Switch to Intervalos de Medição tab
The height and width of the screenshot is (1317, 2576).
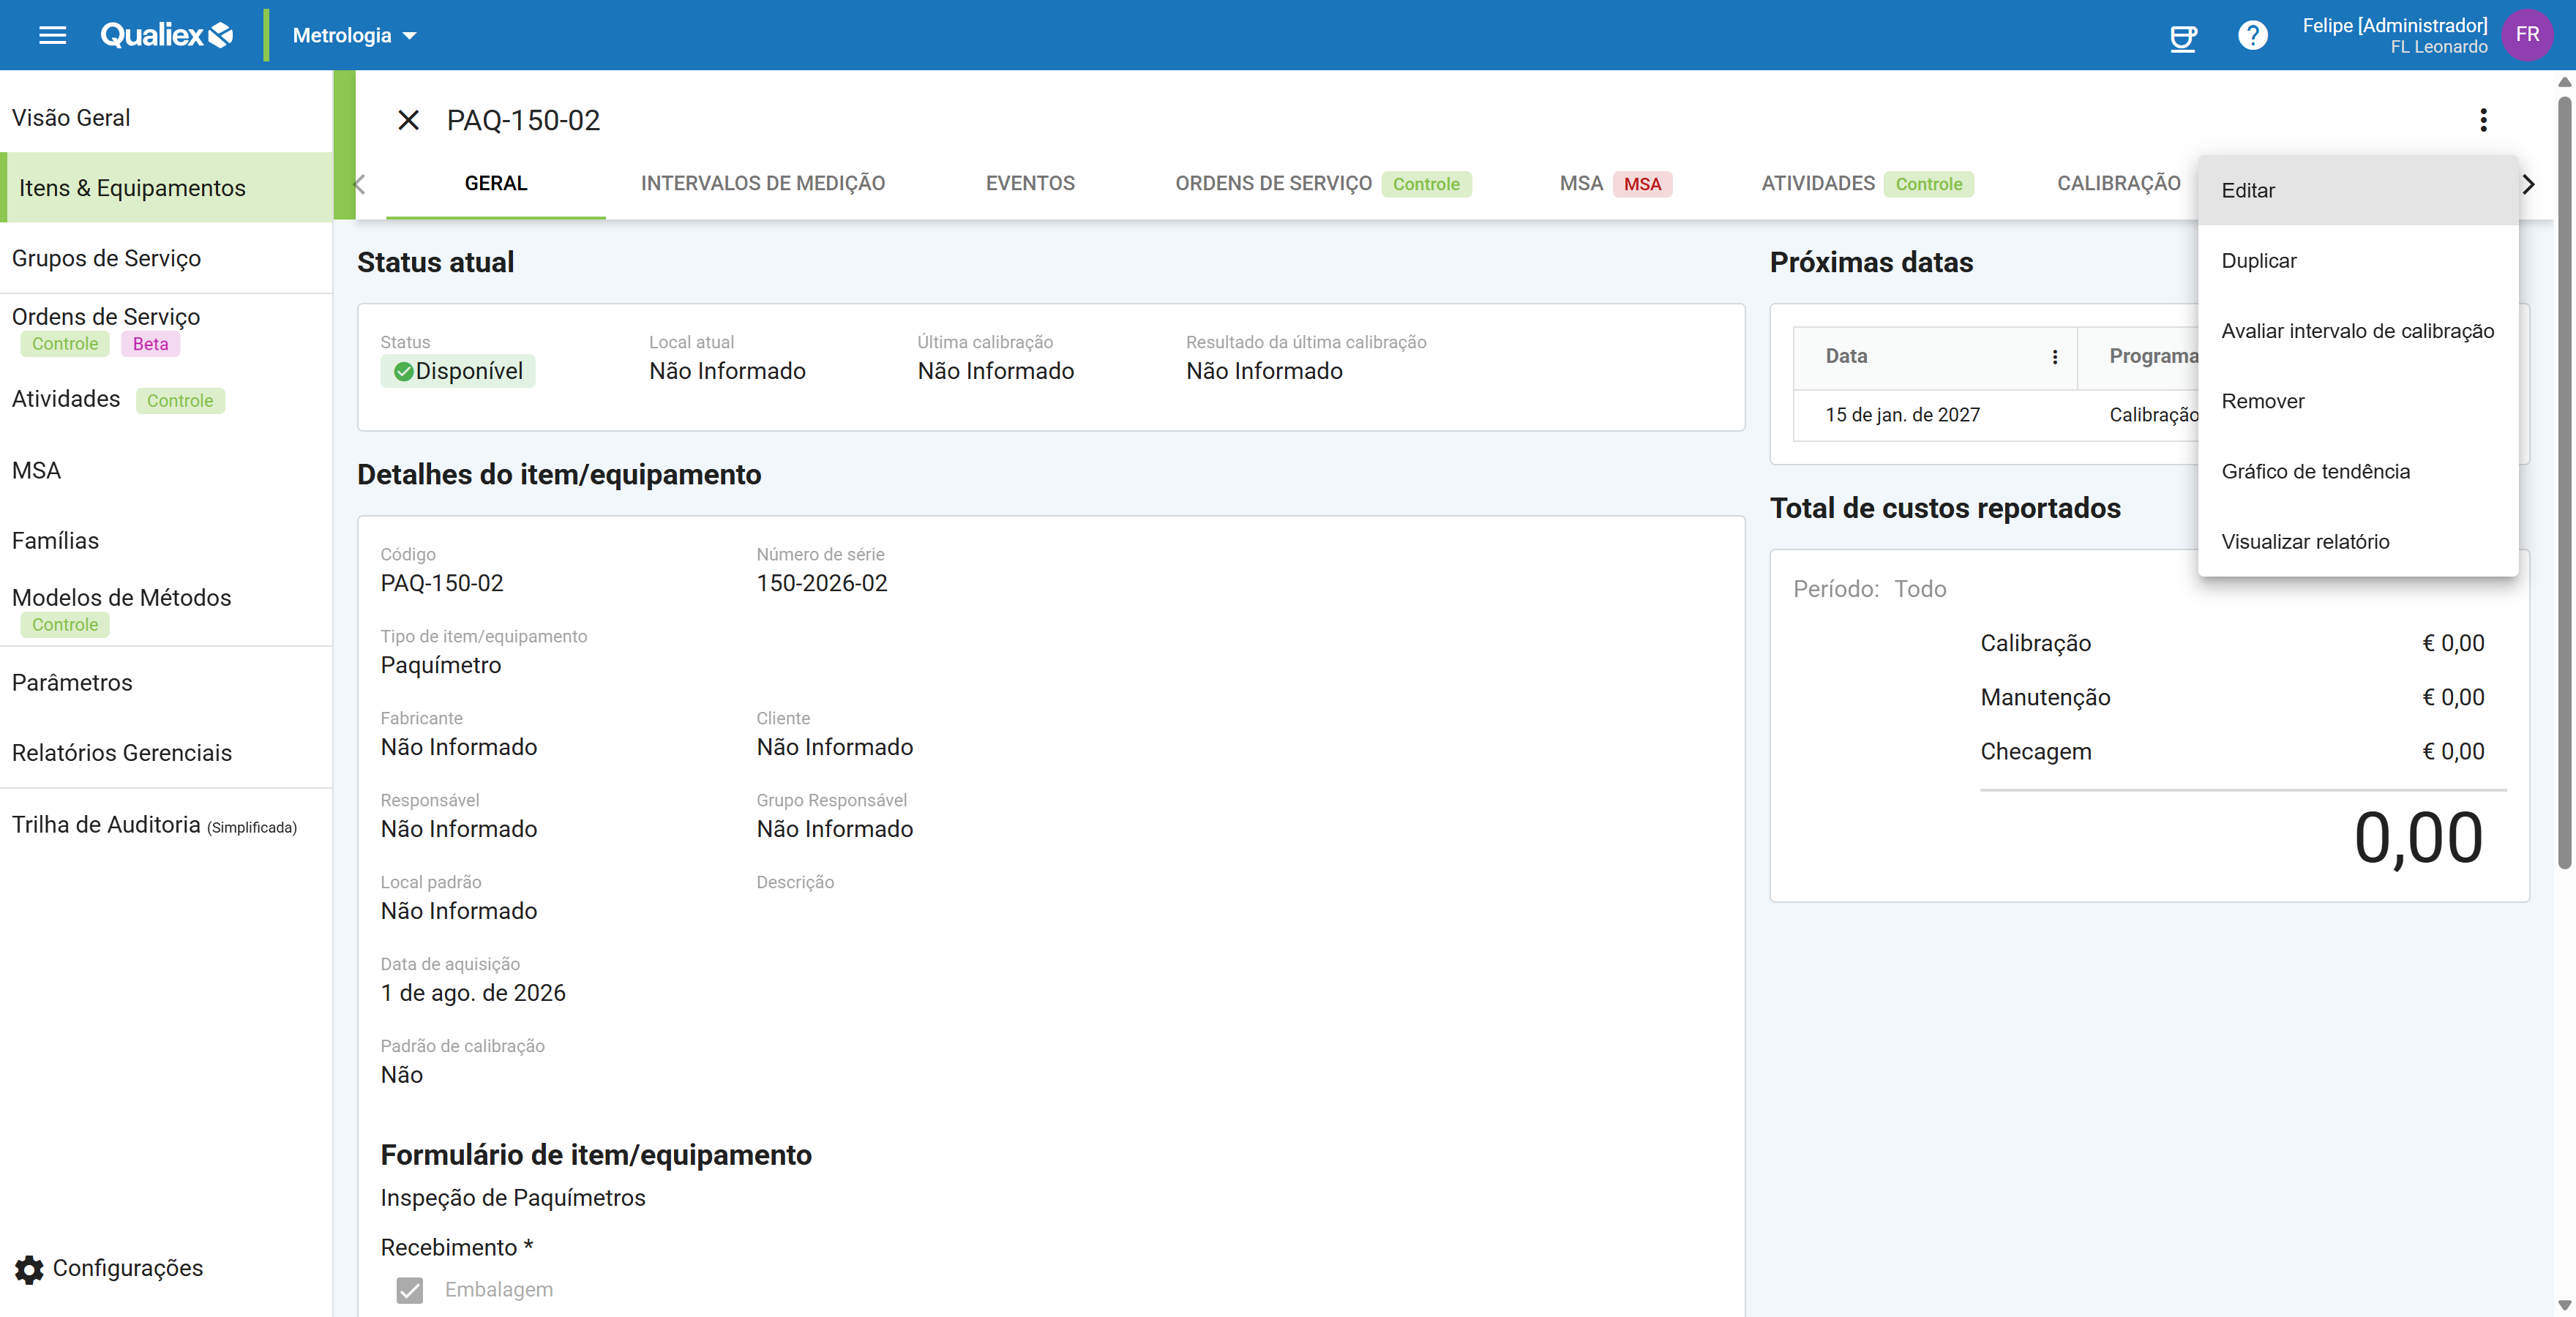[x=762, y=183]
